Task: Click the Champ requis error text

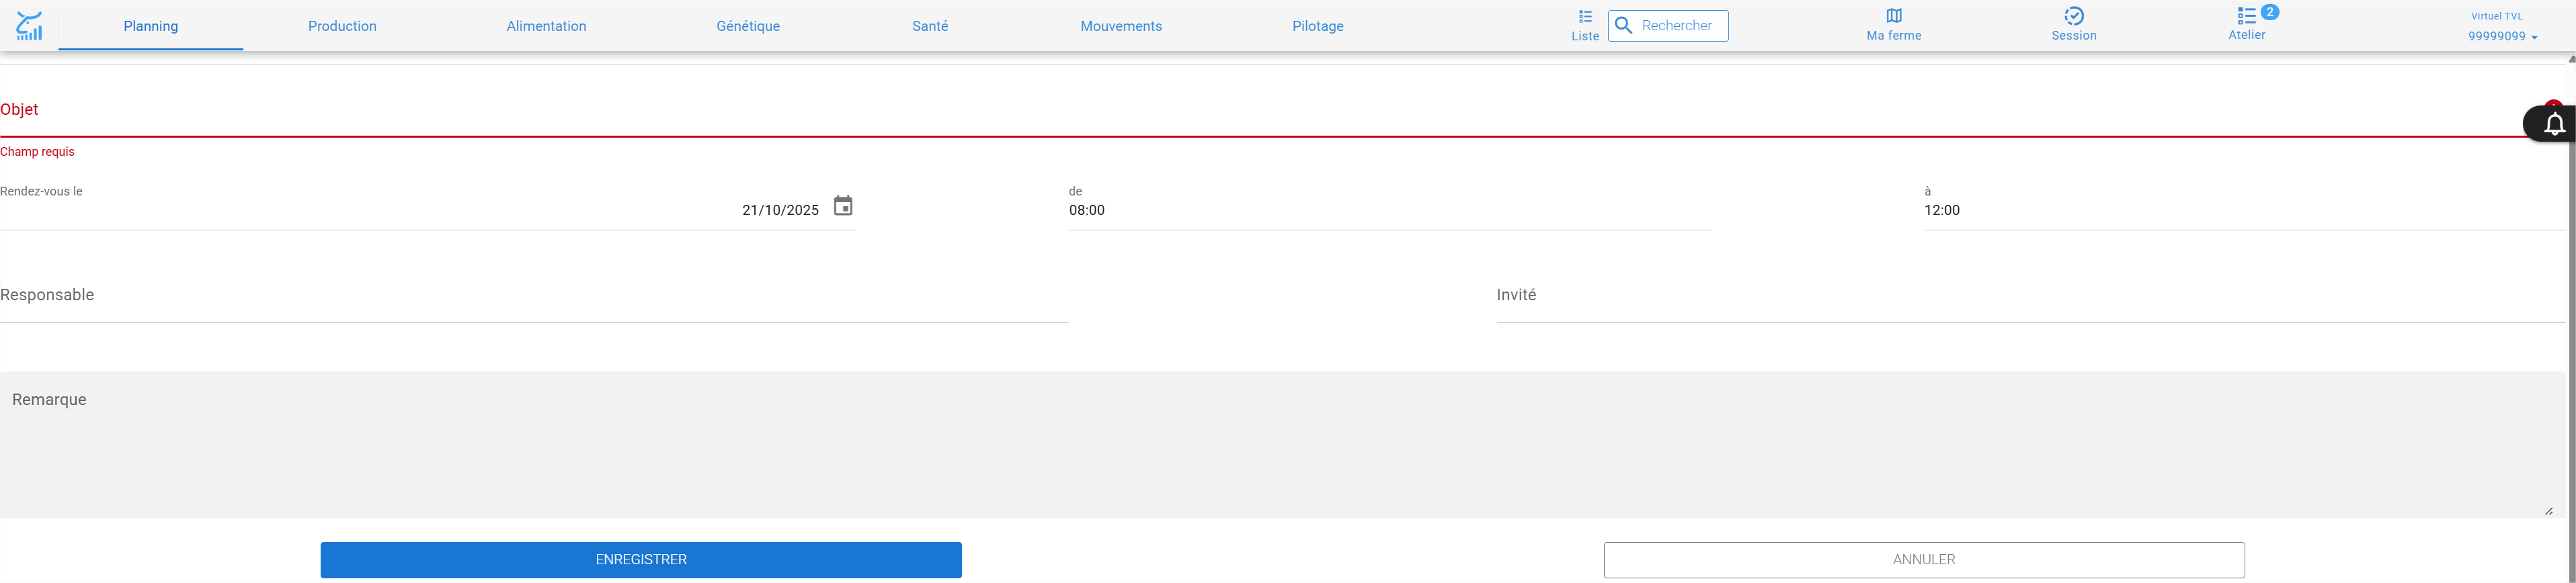Action: click(37, 152)
